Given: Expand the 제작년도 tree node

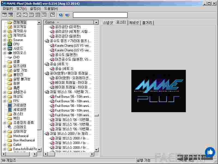Looking at the screenshot, I should click(5, 36).
